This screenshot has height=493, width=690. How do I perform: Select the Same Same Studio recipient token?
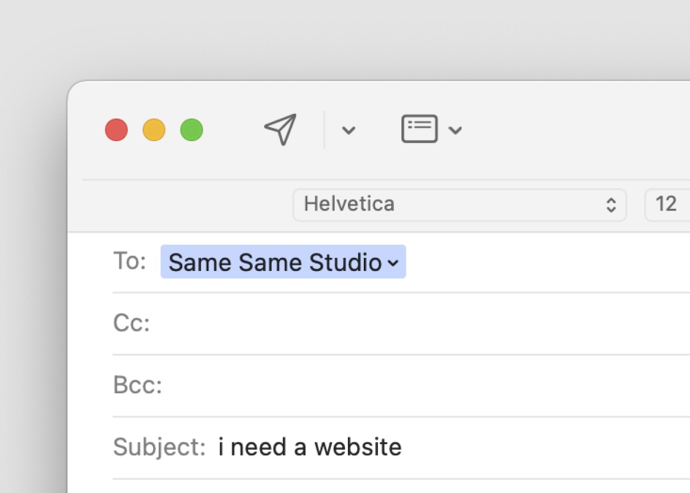[x=275, y=262]
